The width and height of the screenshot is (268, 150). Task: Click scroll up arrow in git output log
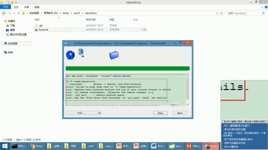click(x=188, y=76)
